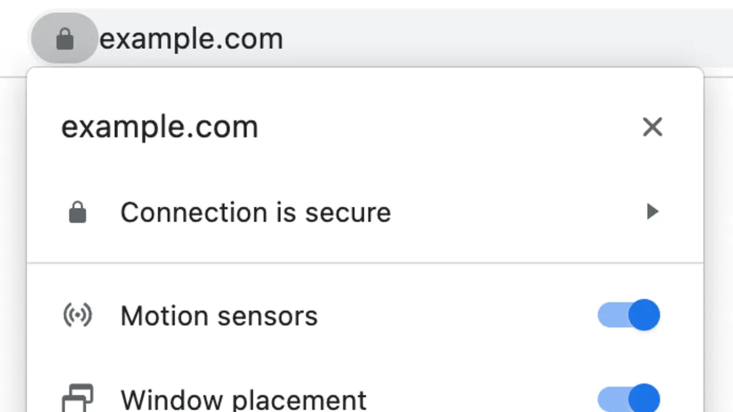733x412 pixels.
Task: Open the Connection is secure entry
Action: point(255,212)
